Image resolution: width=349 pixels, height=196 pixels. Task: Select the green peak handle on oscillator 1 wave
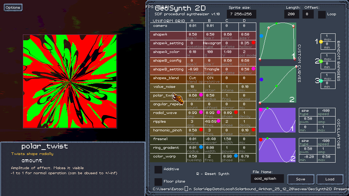coord(268,109)
